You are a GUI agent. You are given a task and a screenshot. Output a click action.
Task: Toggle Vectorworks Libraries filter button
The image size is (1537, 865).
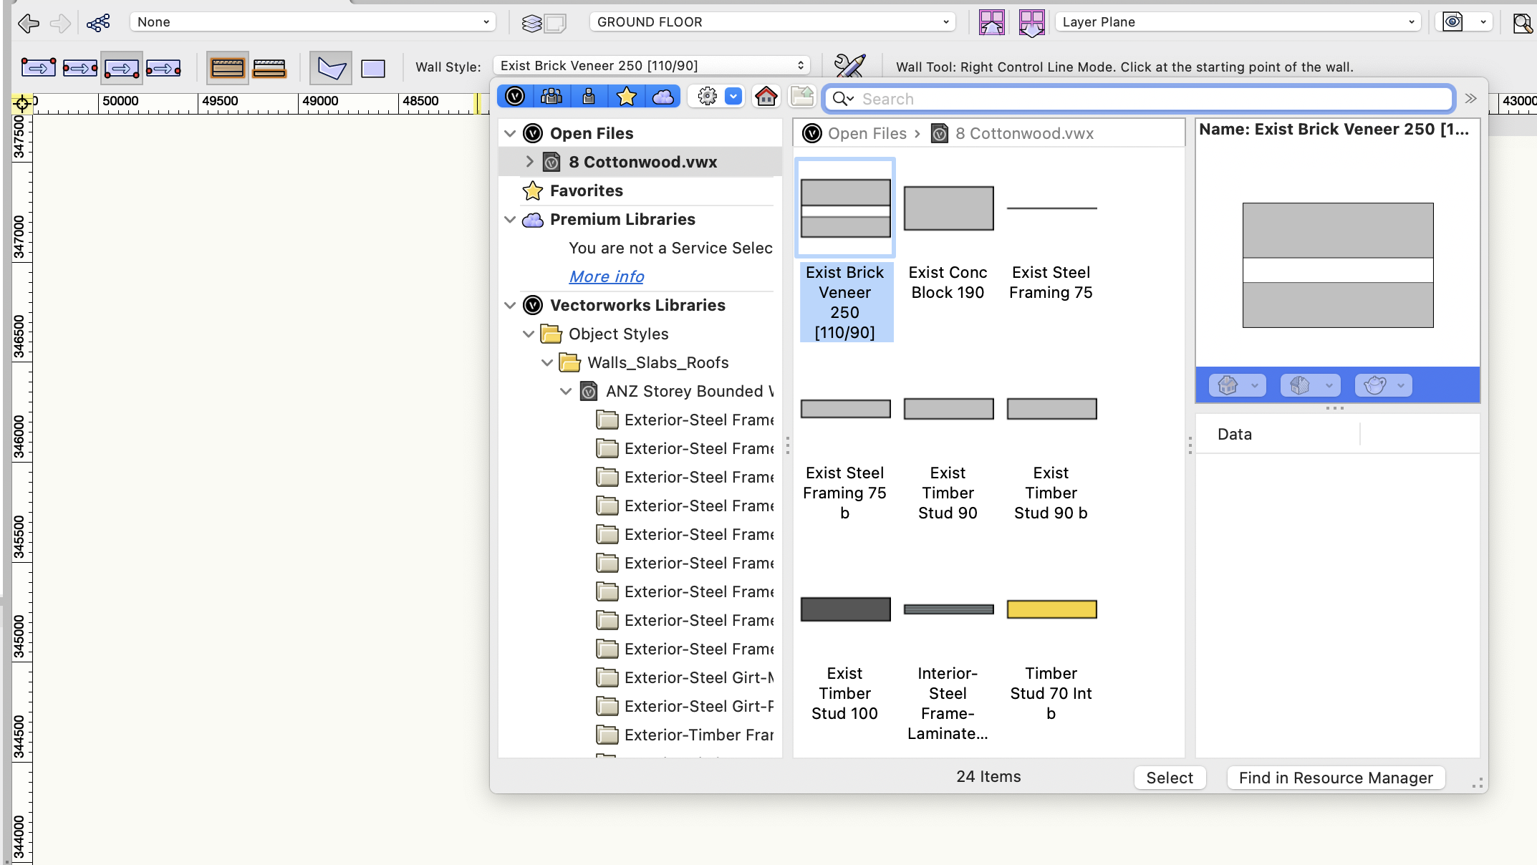[x=515, y=97]
